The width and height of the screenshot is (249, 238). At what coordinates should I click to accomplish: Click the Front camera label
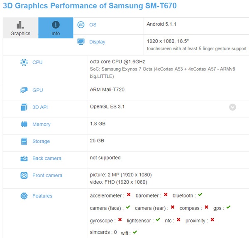pos(47,175)
